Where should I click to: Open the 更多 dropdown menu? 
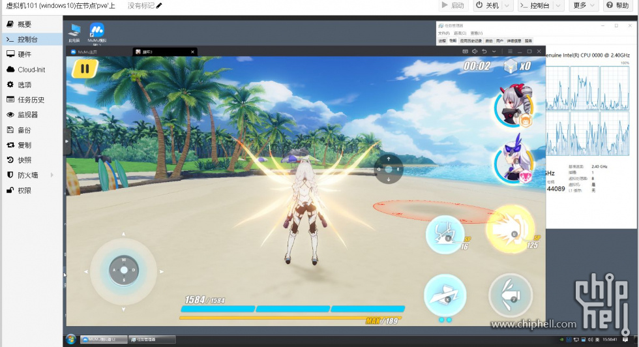pos(583,5)
